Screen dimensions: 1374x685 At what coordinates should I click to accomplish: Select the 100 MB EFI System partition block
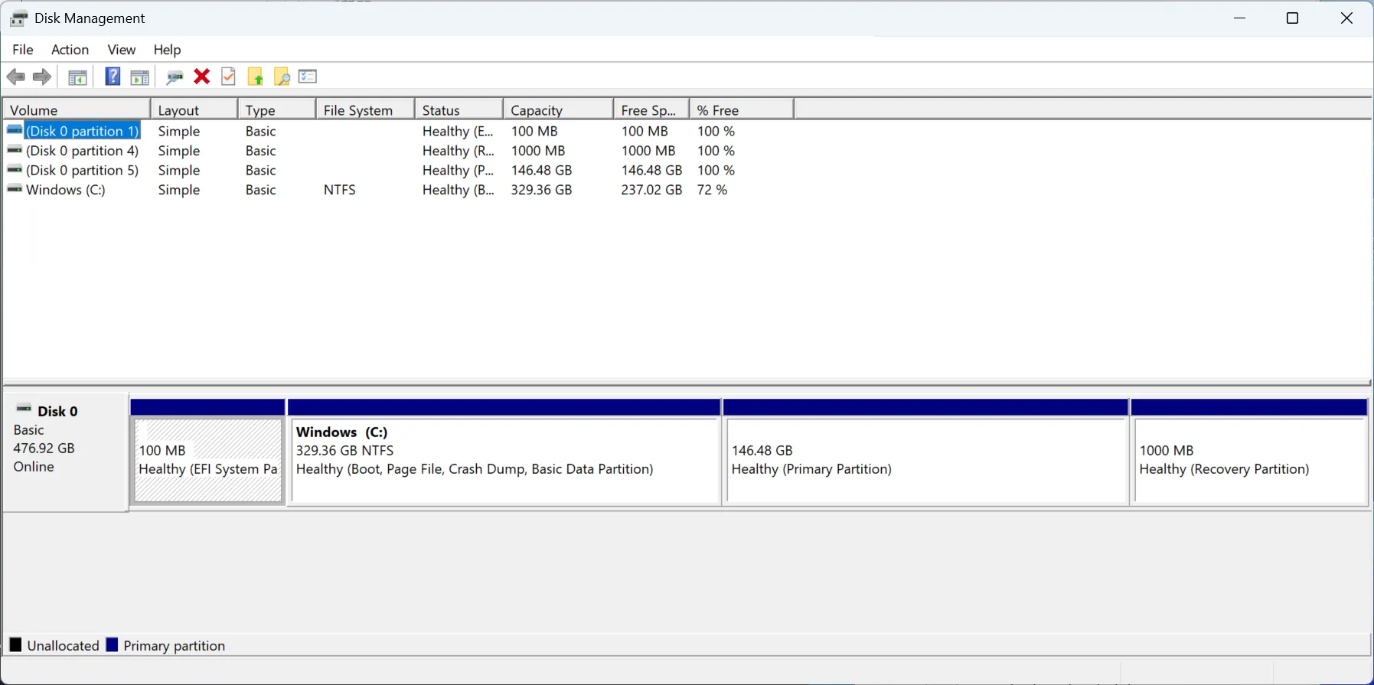coord(208,459)
